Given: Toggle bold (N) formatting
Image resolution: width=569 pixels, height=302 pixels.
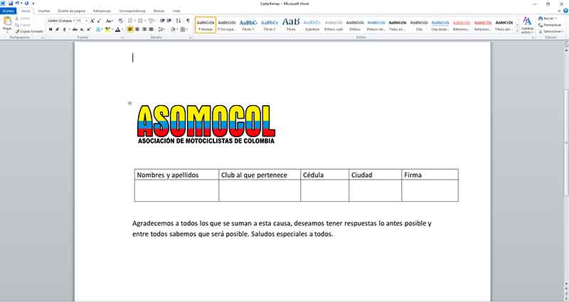Looking at the screenshot, I should (50, 29).
